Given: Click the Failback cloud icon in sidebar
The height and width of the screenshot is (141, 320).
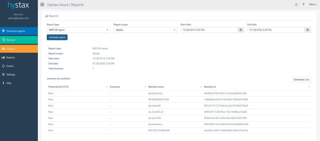Looking at the screenshot, I should 3,49.
